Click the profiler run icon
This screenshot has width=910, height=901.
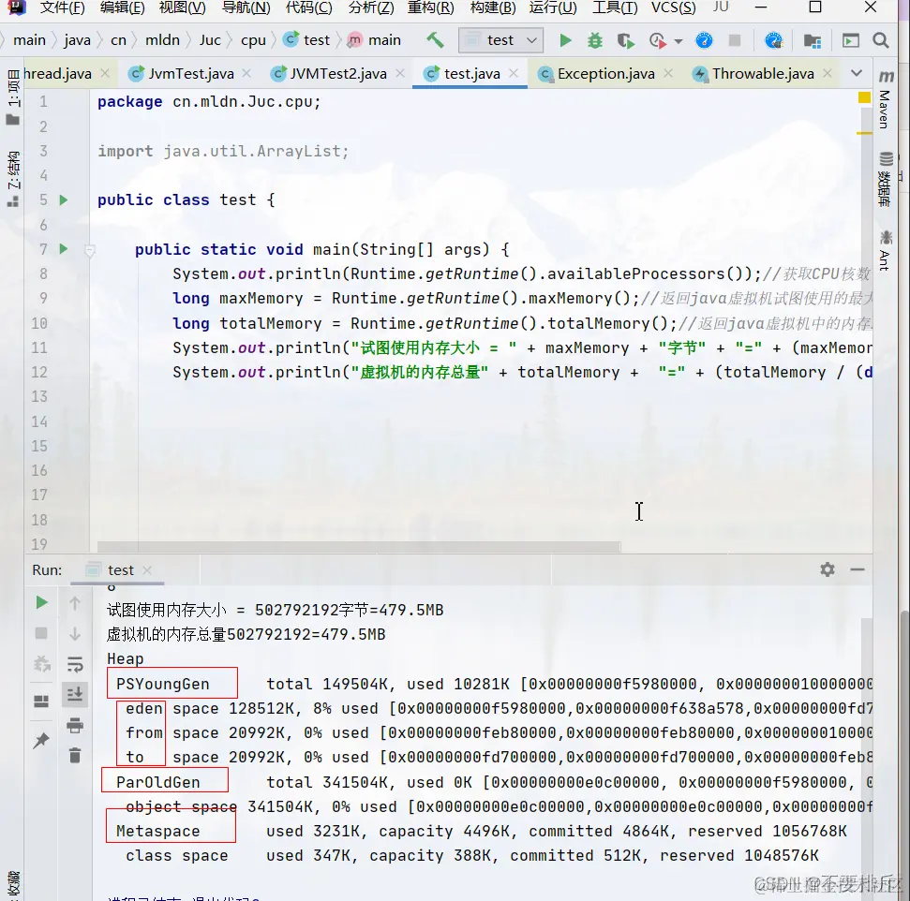click(x=658, y=40)
